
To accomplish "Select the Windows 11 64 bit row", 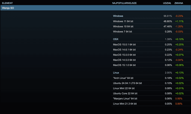I will click(151, 21).
